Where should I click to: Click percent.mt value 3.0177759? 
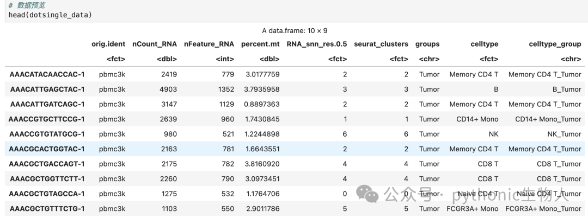(x=262, y=74)
